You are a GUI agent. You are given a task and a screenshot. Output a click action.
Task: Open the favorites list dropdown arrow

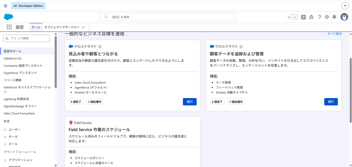[x=295, y=17]
